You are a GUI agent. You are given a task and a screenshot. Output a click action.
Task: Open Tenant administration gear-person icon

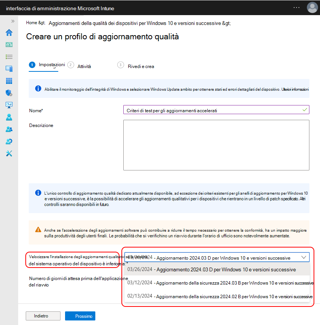click(9, 141)
